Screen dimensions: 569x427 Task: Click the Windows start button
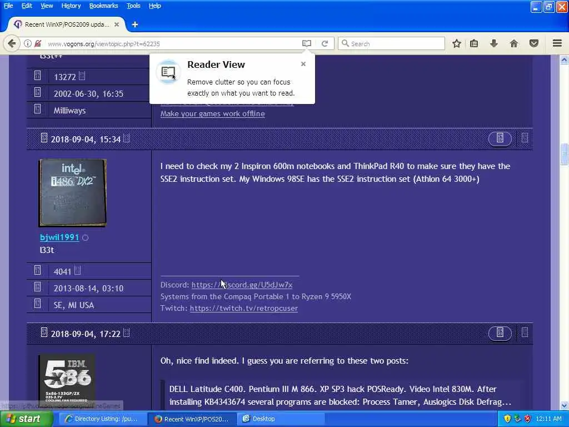click(26, 419)
